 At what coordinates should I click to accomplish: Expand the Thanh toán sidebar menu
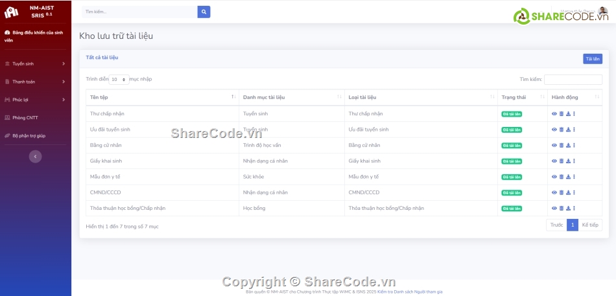[35, 82]
